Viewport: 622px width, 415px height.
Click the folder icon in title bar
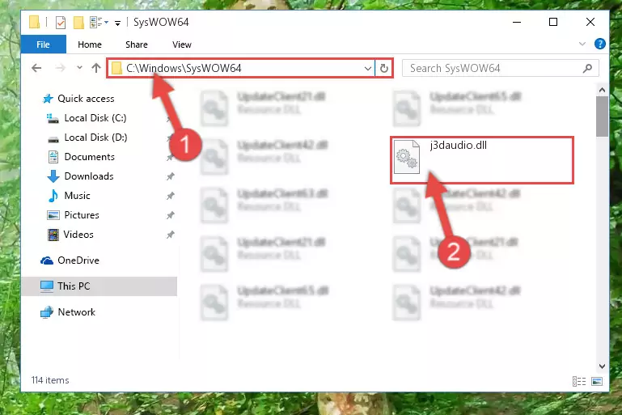(x=35, y=22)
